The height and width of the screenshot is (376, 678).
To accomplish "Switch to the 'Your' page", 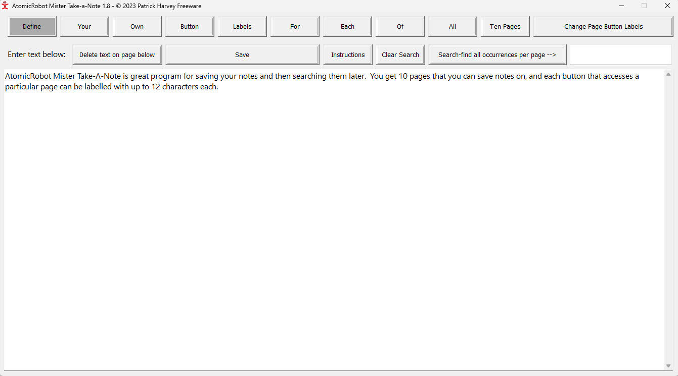I will [84, 27].
